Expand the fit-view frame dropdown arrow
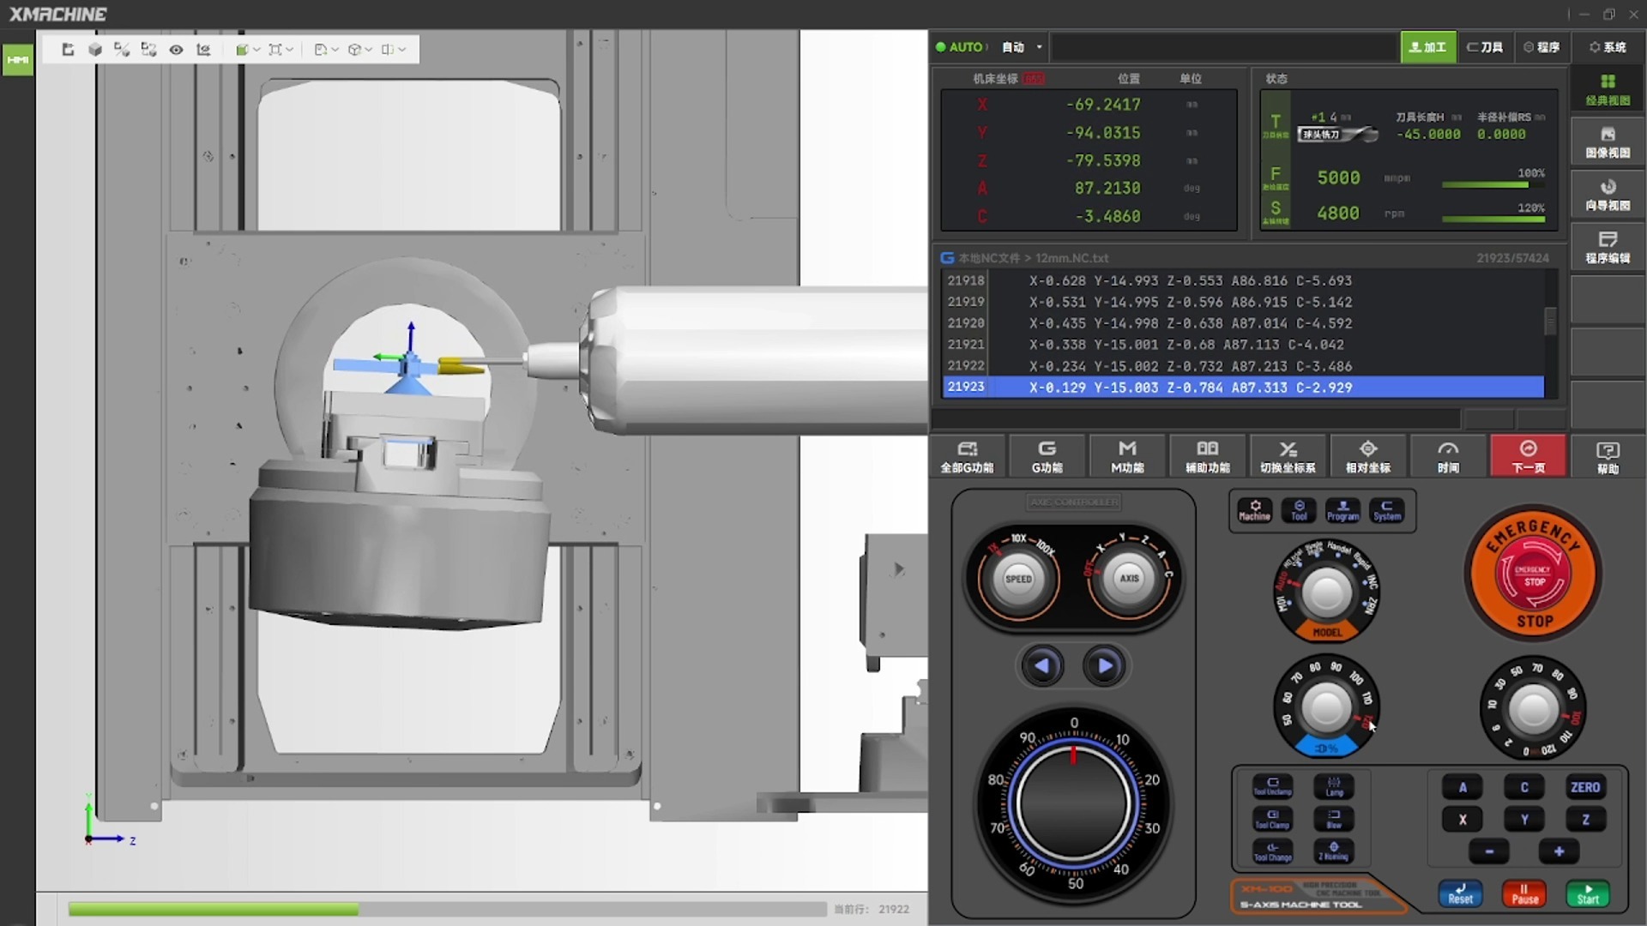 (289, 50)
